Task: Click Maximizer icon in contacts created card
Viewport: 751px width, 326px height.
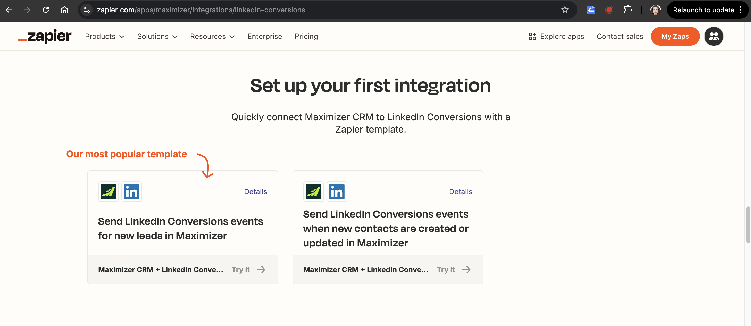Action: pyautogui.click(x=314, y=191)
